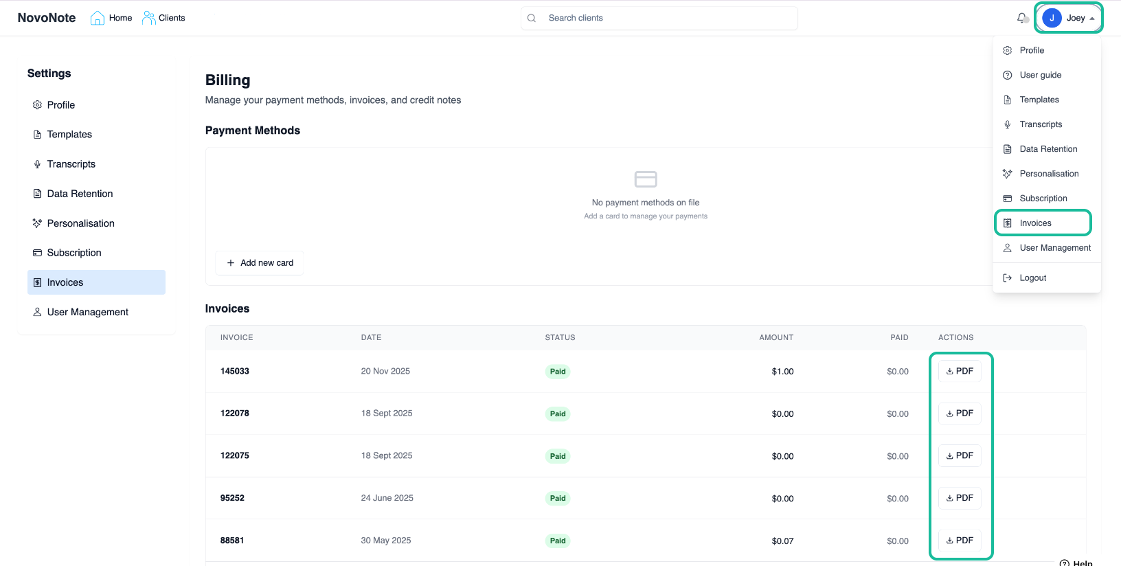Screen dimensions: 1121x566
Task: Select Invoices in the account dropdown menu
Action: 1035,223
